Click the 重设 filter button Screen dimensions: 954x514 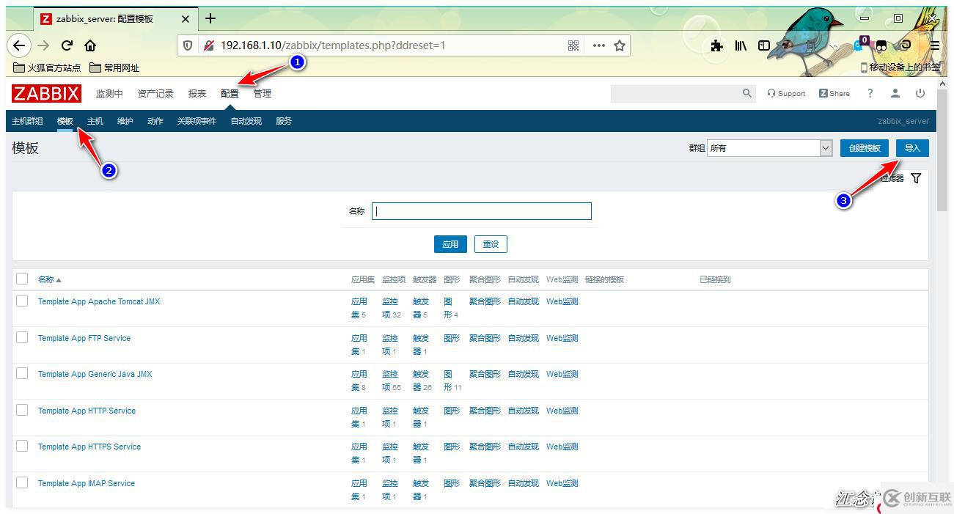click(491, 244)
